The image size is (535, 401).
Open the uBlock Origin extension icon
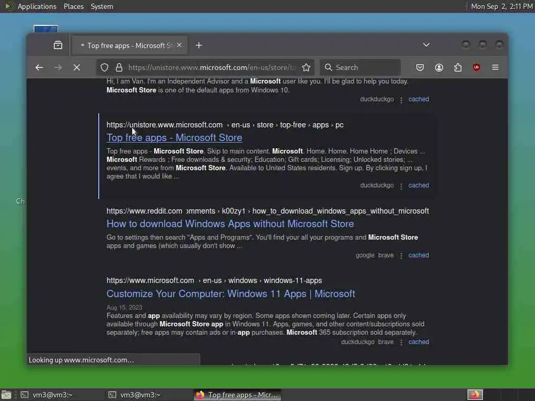coord(476,67)
